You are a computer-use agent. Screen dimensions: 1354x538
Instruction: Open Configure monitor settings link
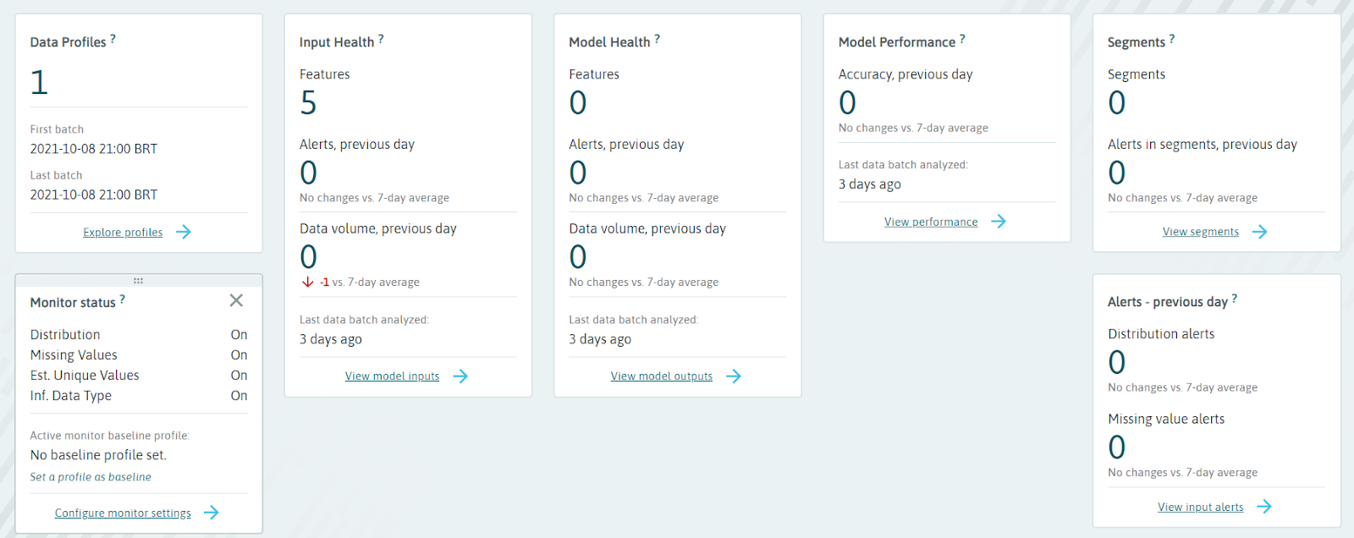pos(123,513)
